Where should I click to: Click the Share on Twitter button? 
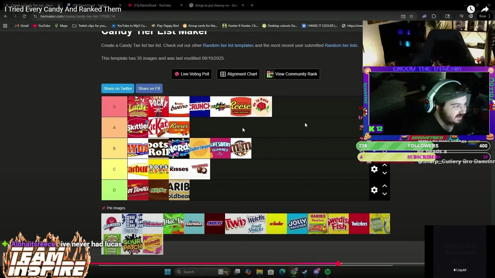(x=118, y=88)
